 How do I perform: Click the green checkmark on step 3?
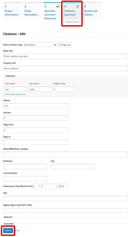(58, 7)
